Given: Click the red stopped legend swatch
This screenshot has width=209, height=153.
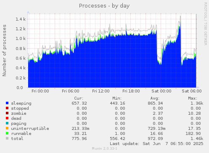Looking at the screenshot, I should pyautogui.click(x=7, y=108).
